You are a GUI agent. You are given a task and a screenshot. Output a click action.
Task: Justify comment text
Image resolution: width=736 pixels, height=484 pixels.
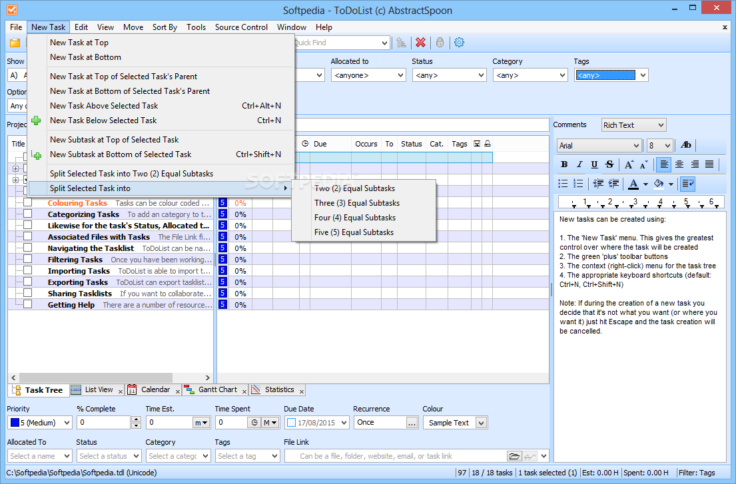(x=710, y=164)
